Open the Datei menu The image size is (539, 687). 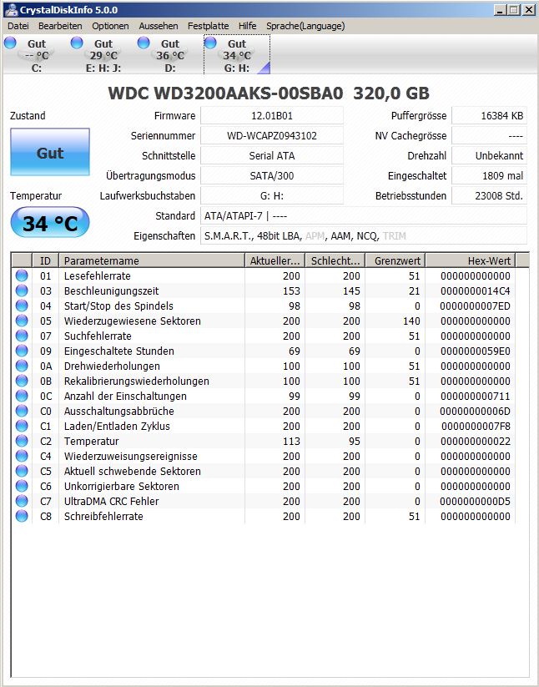pyautogui.click(x=18, y=26)
